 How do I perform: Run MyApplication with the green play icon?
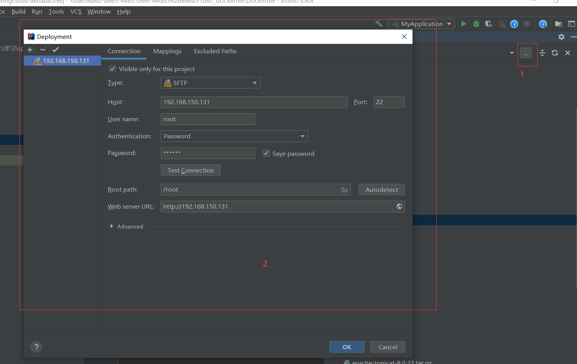coord(463,24)
